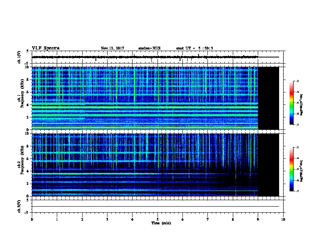The height and width of the screenshot is (246, 319).
Task: Click the log(PSD) label beside ch.2 color bar
Action: [301, 171]
